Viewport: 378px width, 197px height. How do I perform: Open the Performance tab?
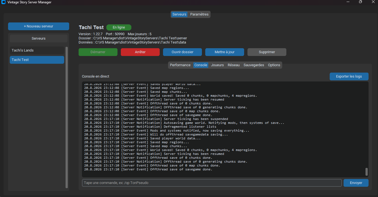pyautogui.click(x=180, y=65)
